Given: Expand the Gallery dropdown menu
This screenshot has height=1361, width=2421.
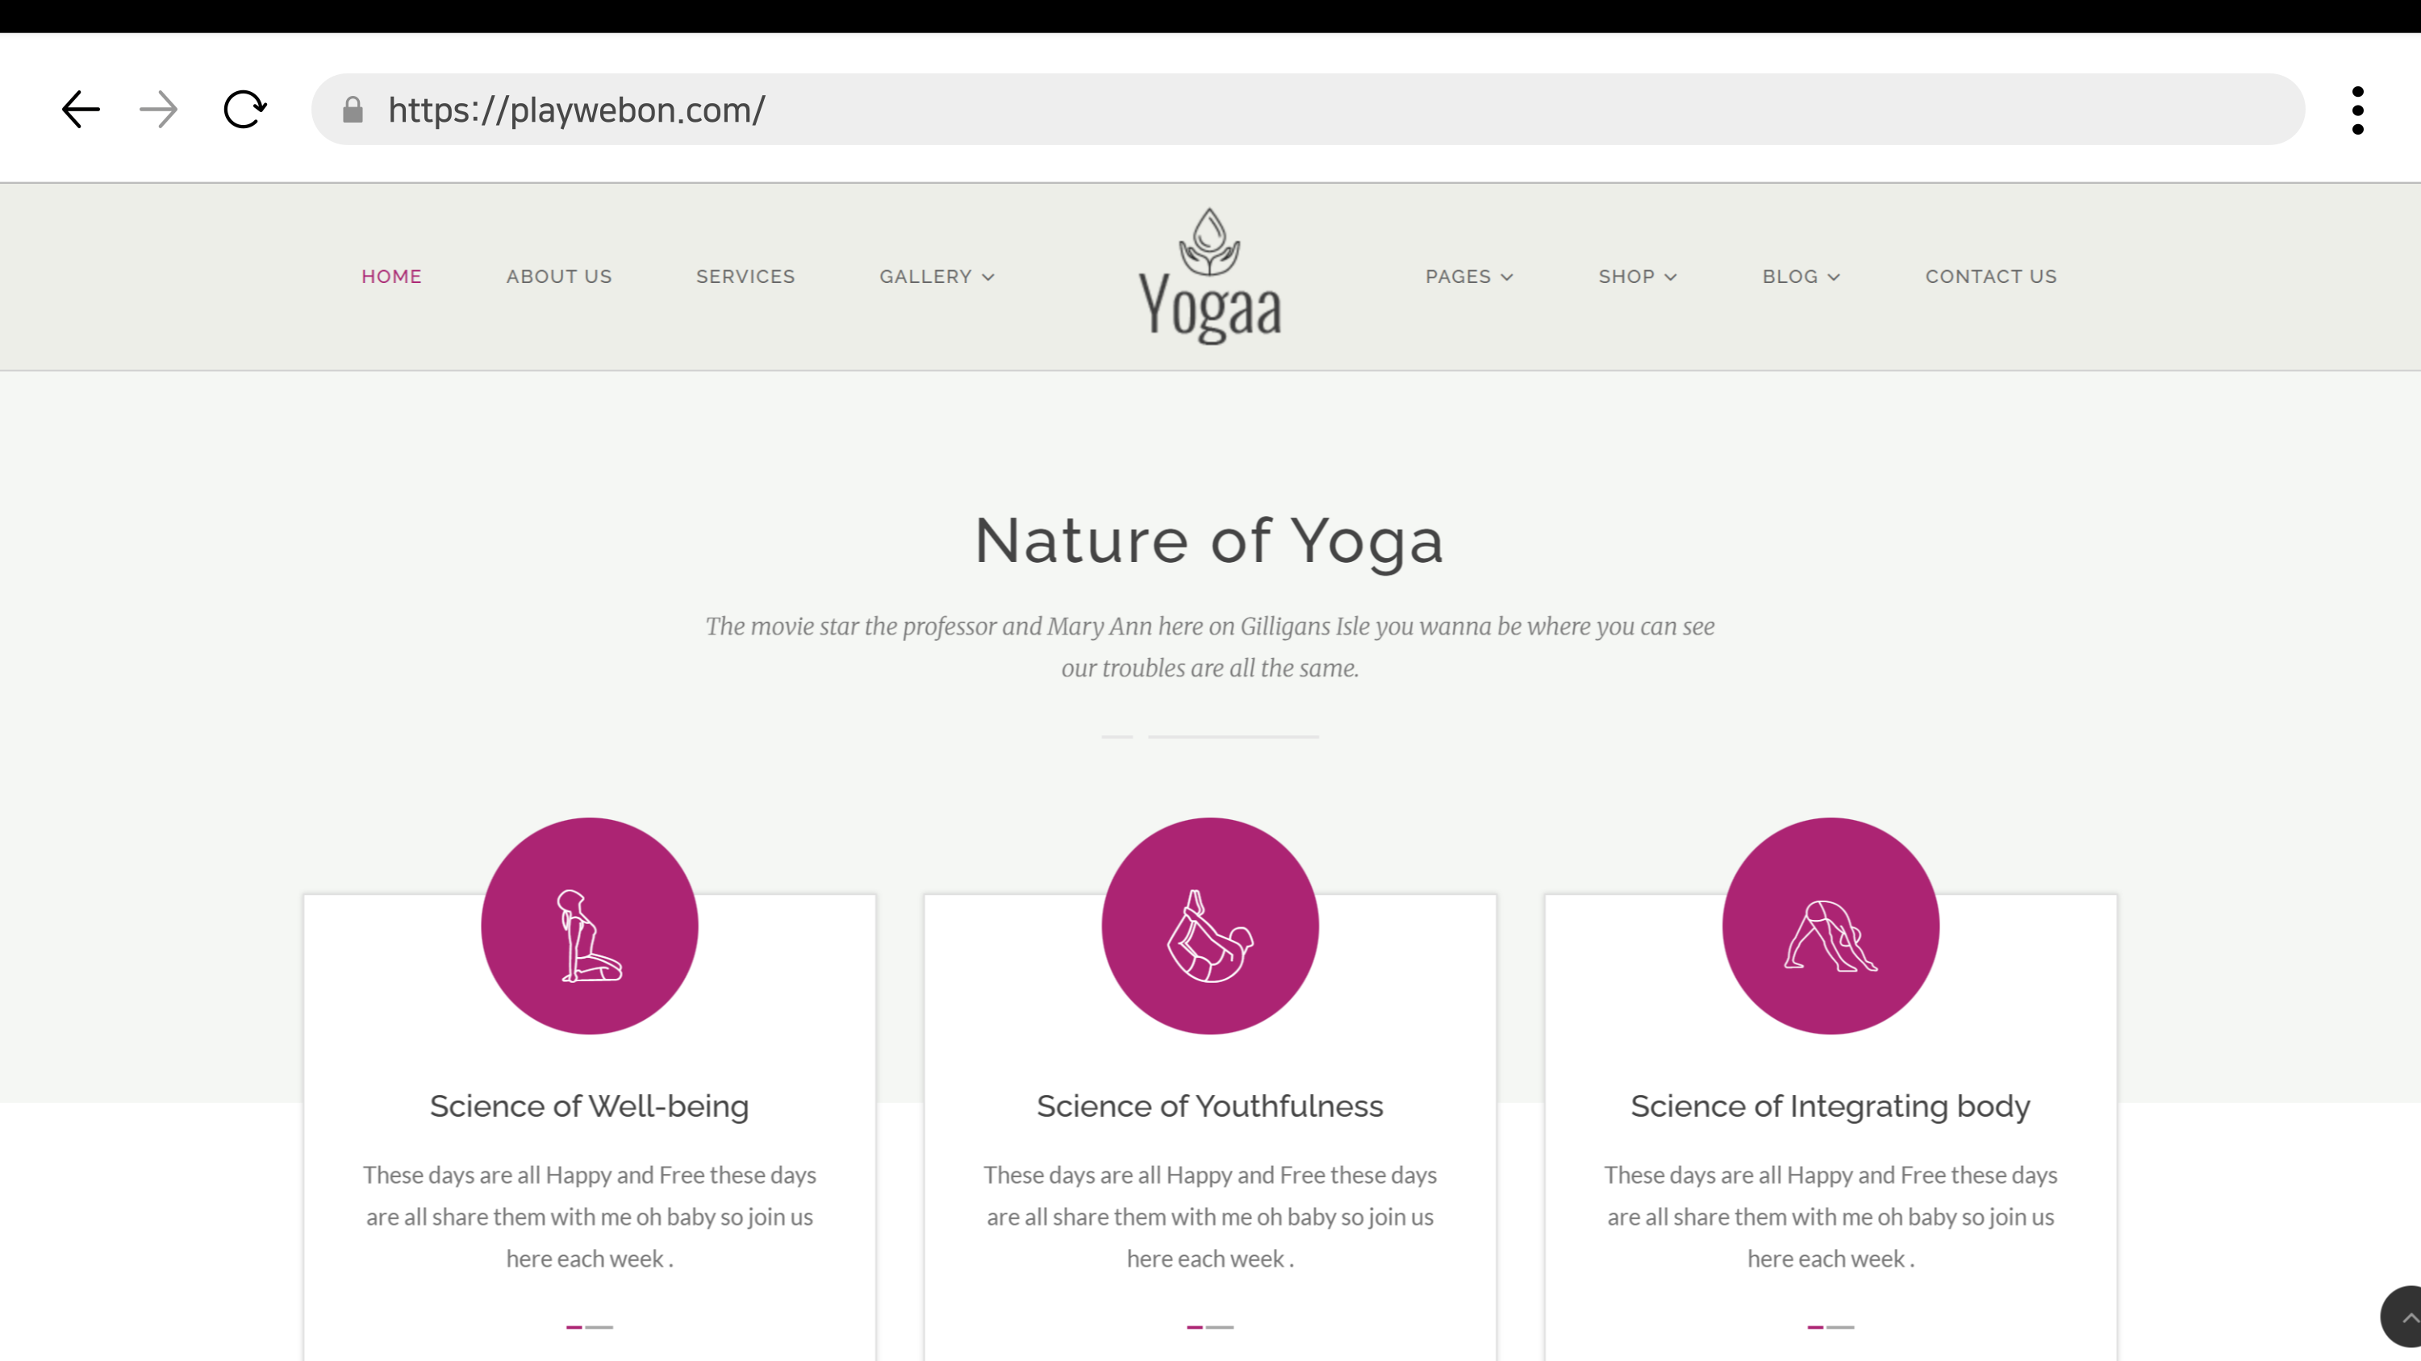Looking at the screenshot, I should coord(936,277).
